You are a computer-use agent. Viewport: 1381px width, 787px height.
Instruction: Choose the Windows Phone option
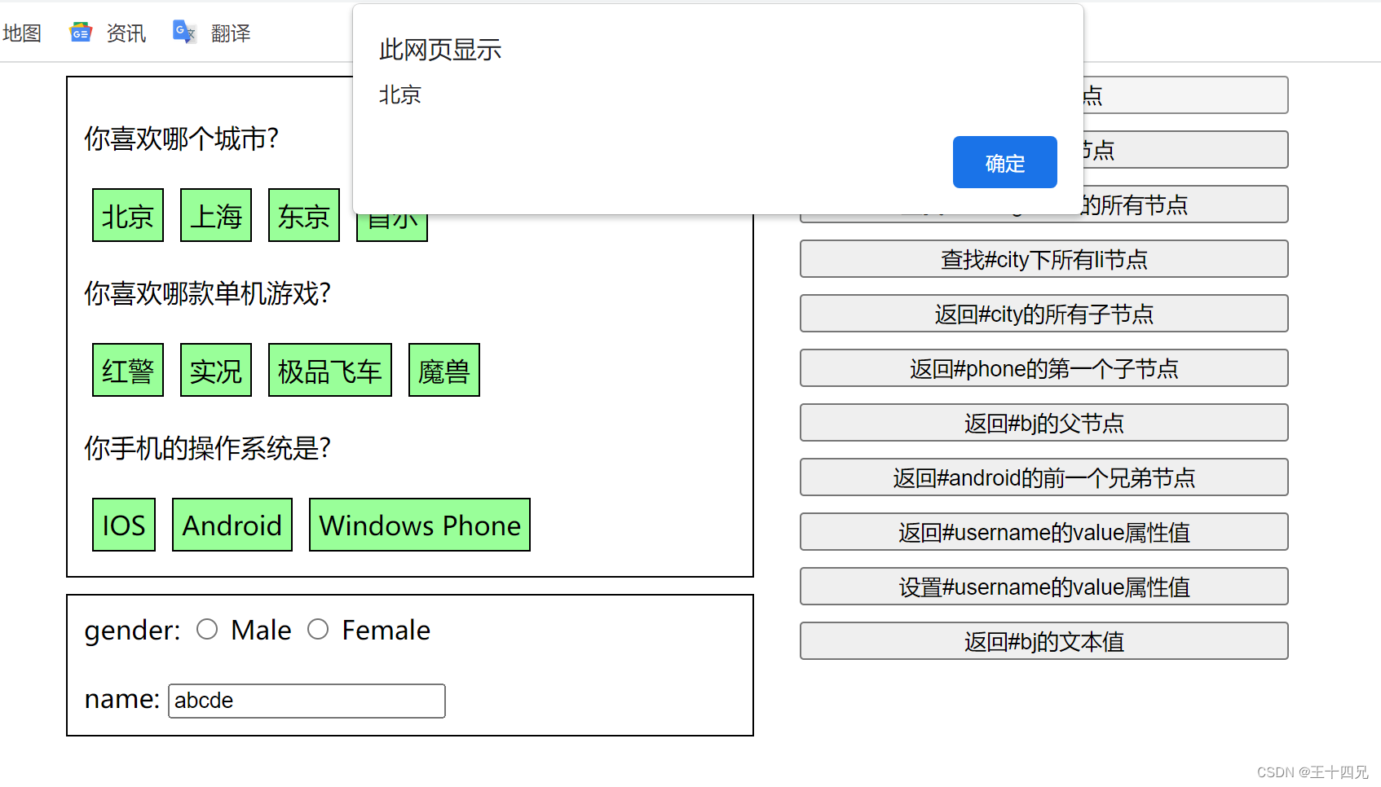[419, 525]
